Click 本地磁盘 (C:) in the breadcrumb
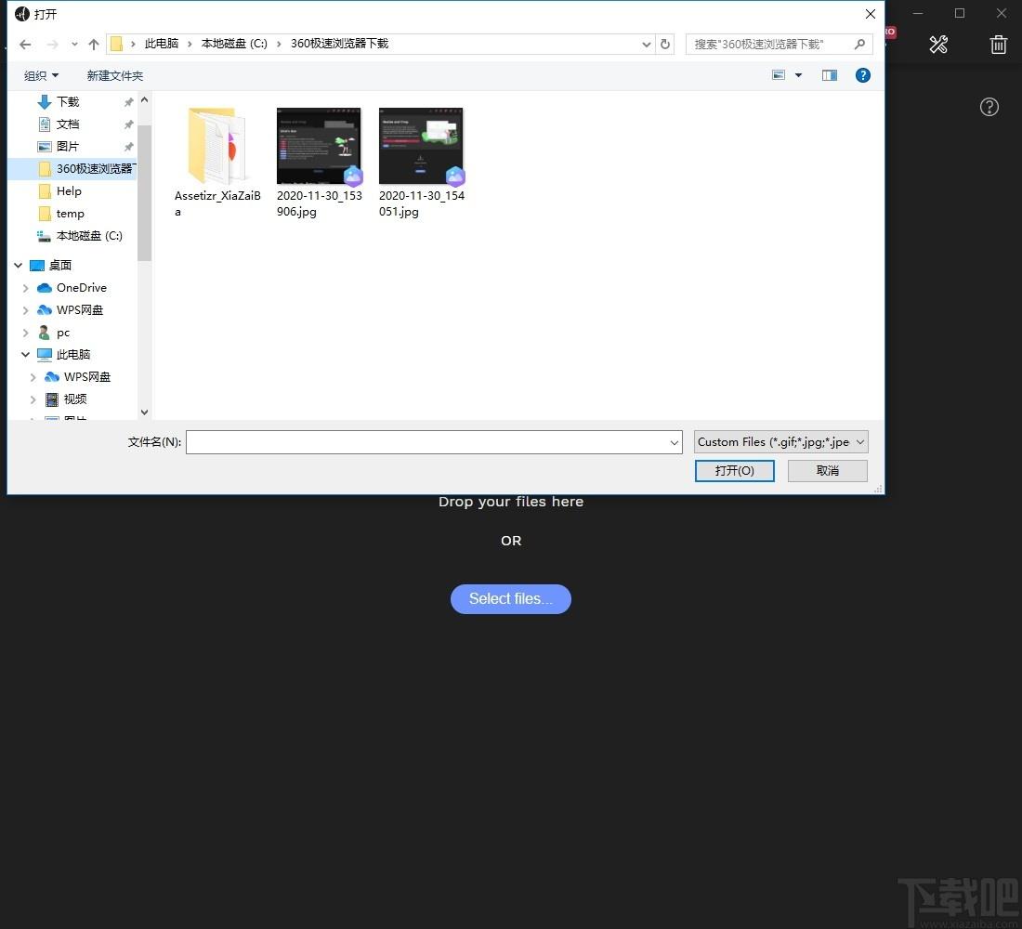The image size is (1022, 929). (x=234, y=44)
